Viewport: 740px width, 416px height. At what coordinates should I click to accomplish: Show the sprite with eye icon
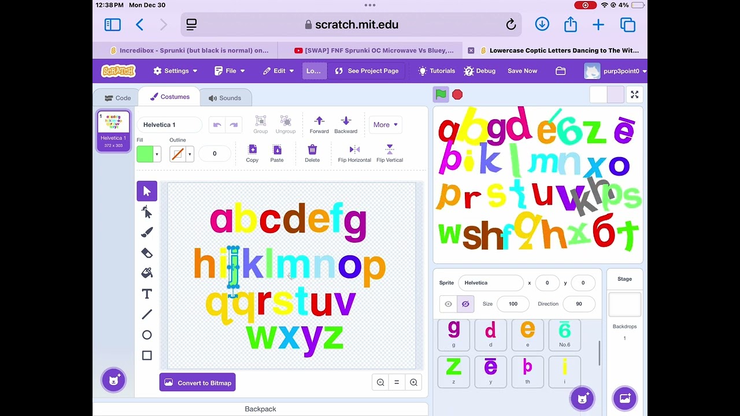[x=448, y=304]
